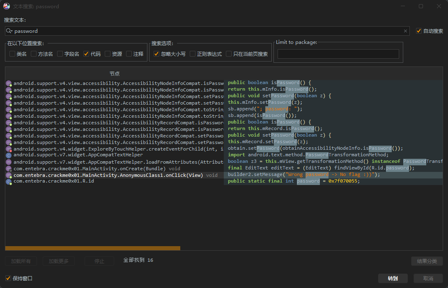Click the 结果分类 button

(x=427, y=261)
